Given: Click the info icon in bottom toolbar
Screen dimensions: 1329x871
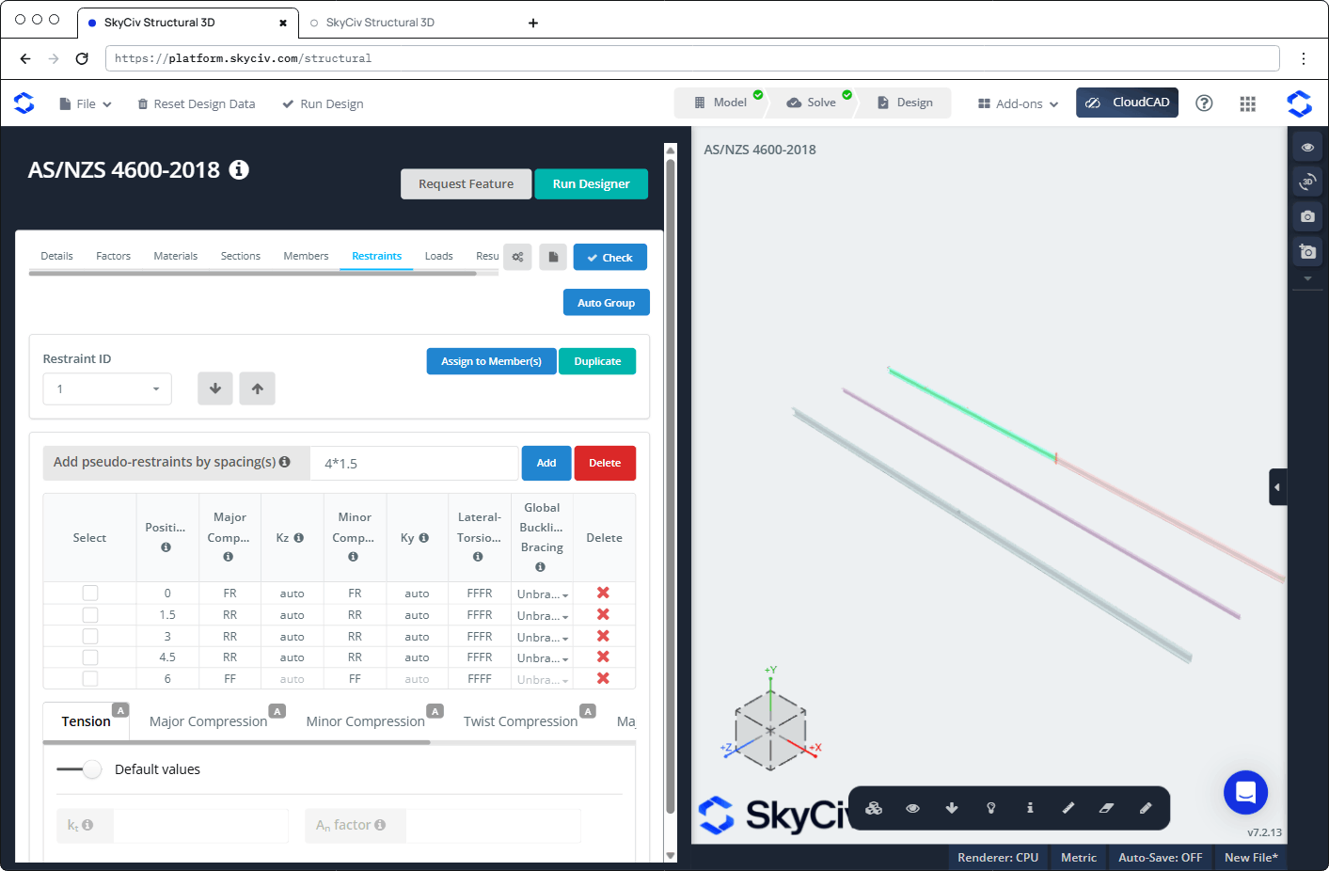Looking at the screenshot, I should click(1030, 808).
